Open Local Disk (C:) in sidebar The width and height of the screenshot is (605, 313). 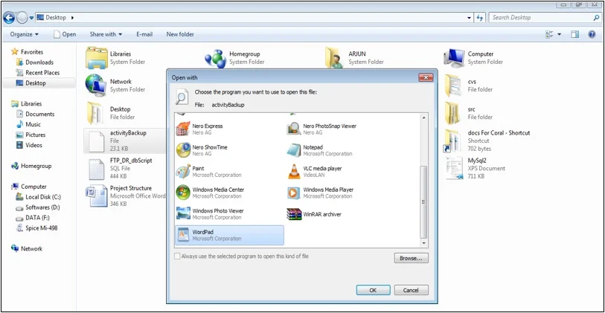tap(38, 197)
